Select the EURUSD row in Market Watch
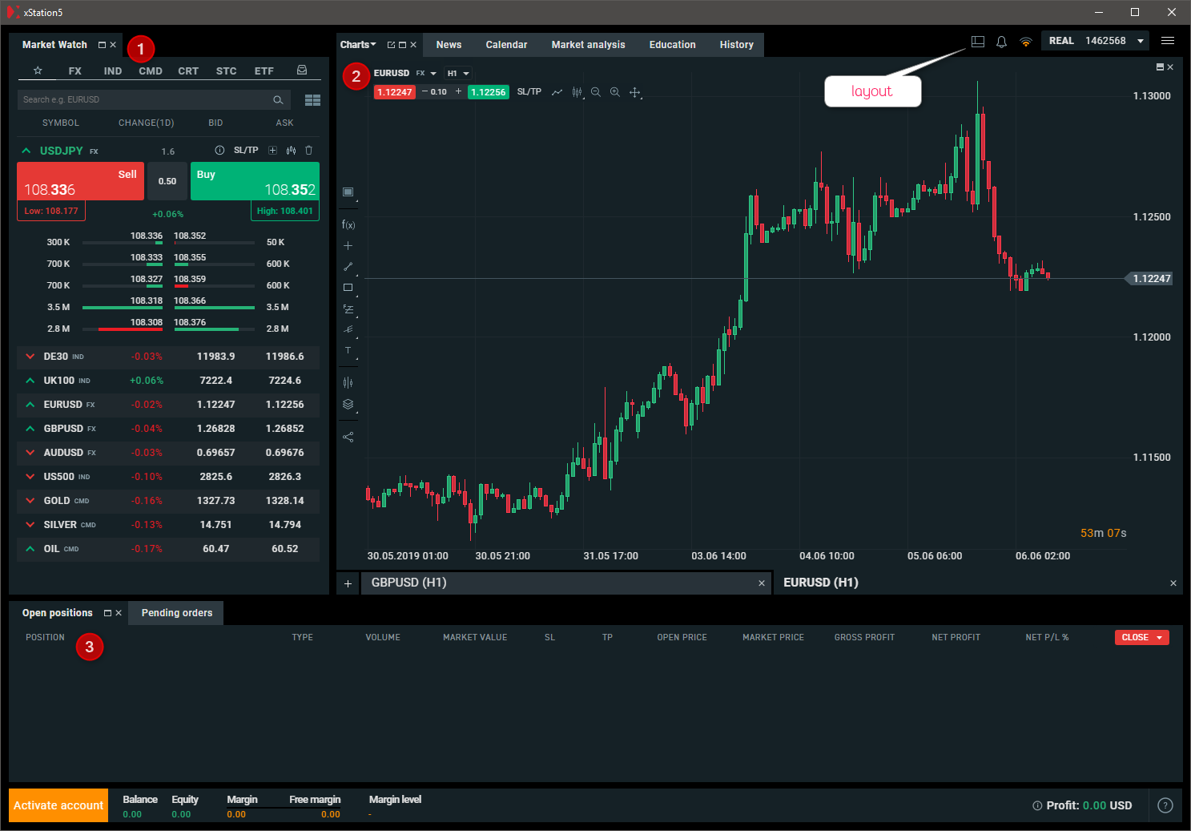This screenshot has width=1191, height=831. tap(168, 405)
